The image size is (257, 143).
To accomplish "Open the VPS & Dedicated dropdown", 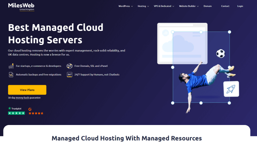I will [x=164, y=6].
